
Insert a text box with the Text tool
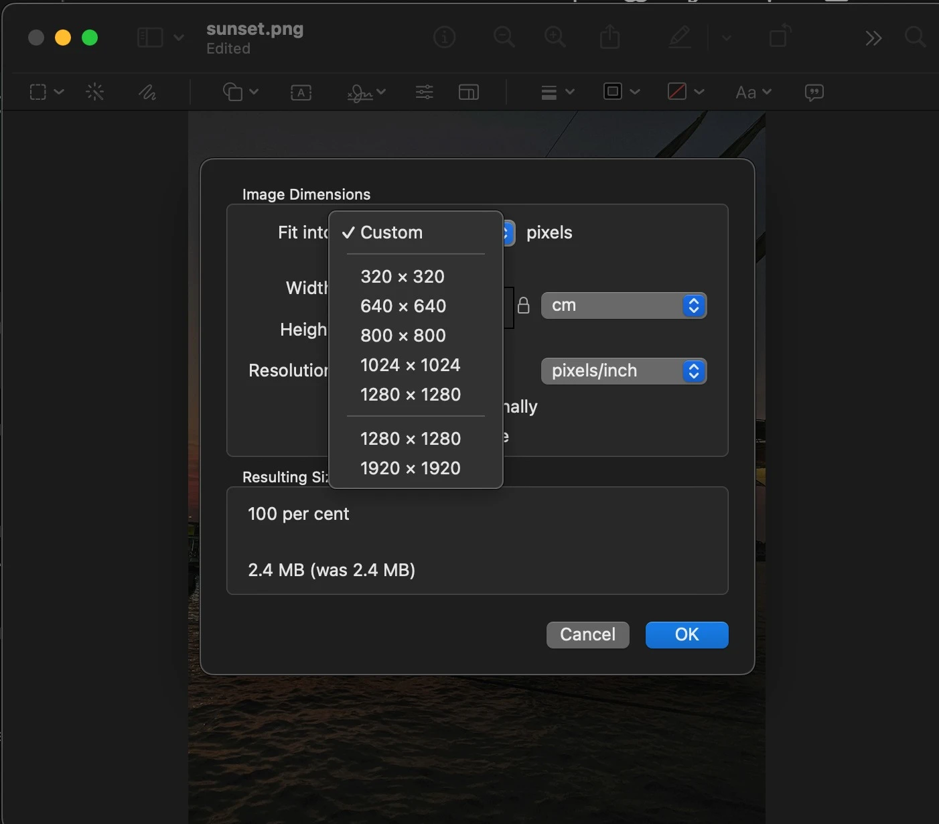point(301,92)
